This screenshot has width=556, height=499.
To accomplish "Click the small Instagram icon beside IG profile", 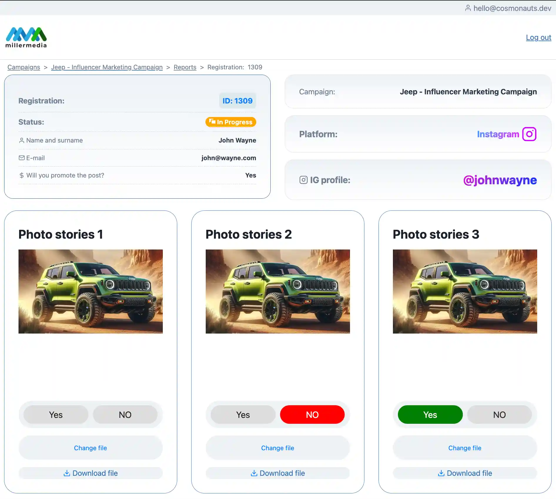I will 303,180.
